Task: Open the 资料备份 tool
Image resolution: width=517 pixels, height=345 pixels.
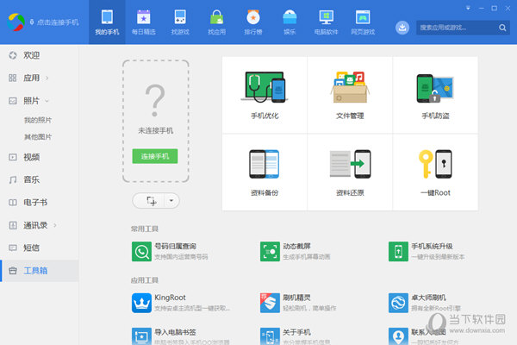Action: tap(265, 172)
